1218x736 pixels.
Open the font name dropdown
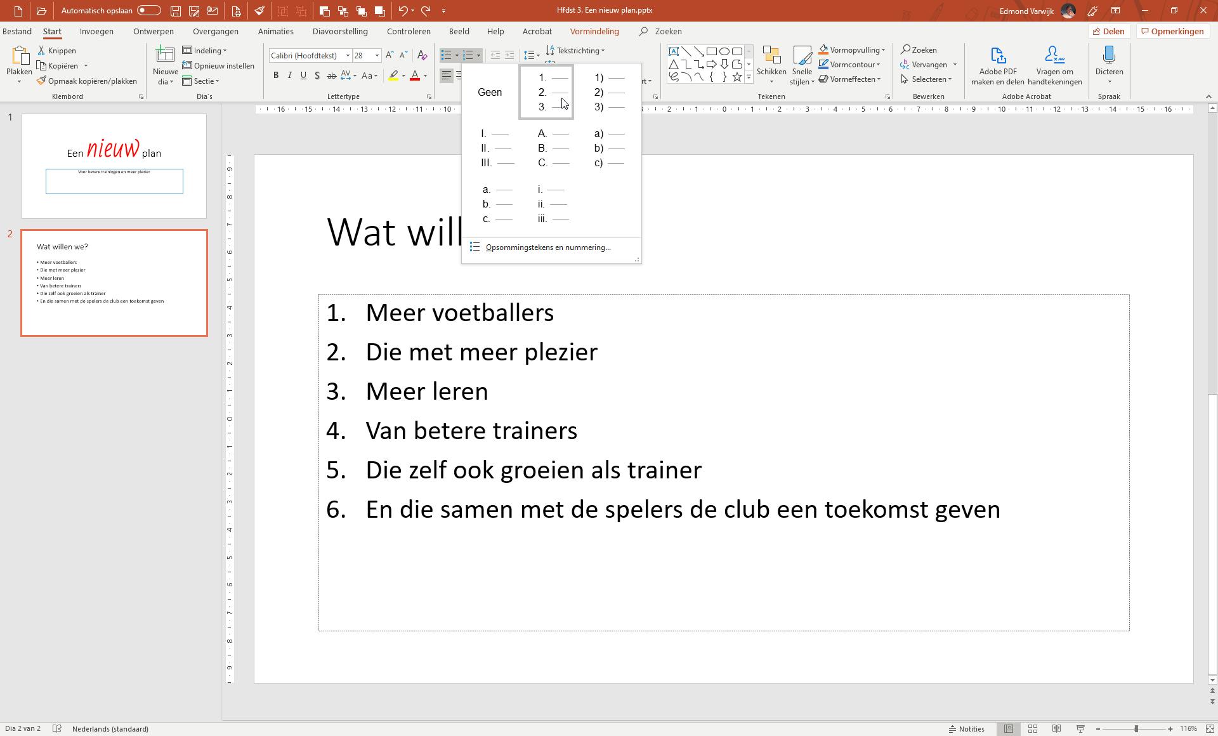point(348,56)
